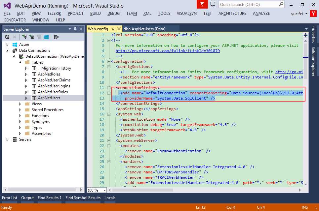Open the DEBUG menu

point(113,14)
